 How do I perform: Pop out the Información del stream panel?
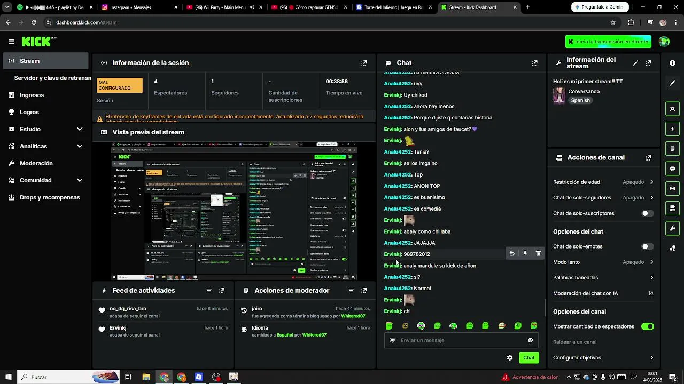point(648,63)
